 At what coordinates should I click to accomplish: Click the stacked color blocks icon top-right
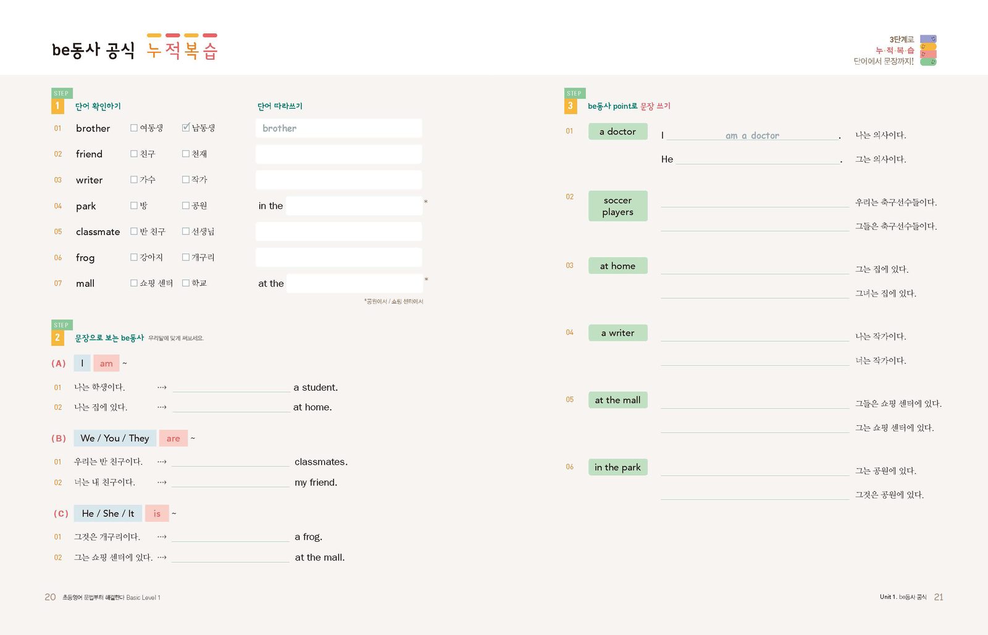tap(928, 50)
